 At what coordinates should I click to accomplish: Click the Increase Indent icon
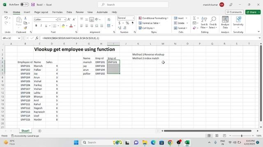click(x=102, y=25)
